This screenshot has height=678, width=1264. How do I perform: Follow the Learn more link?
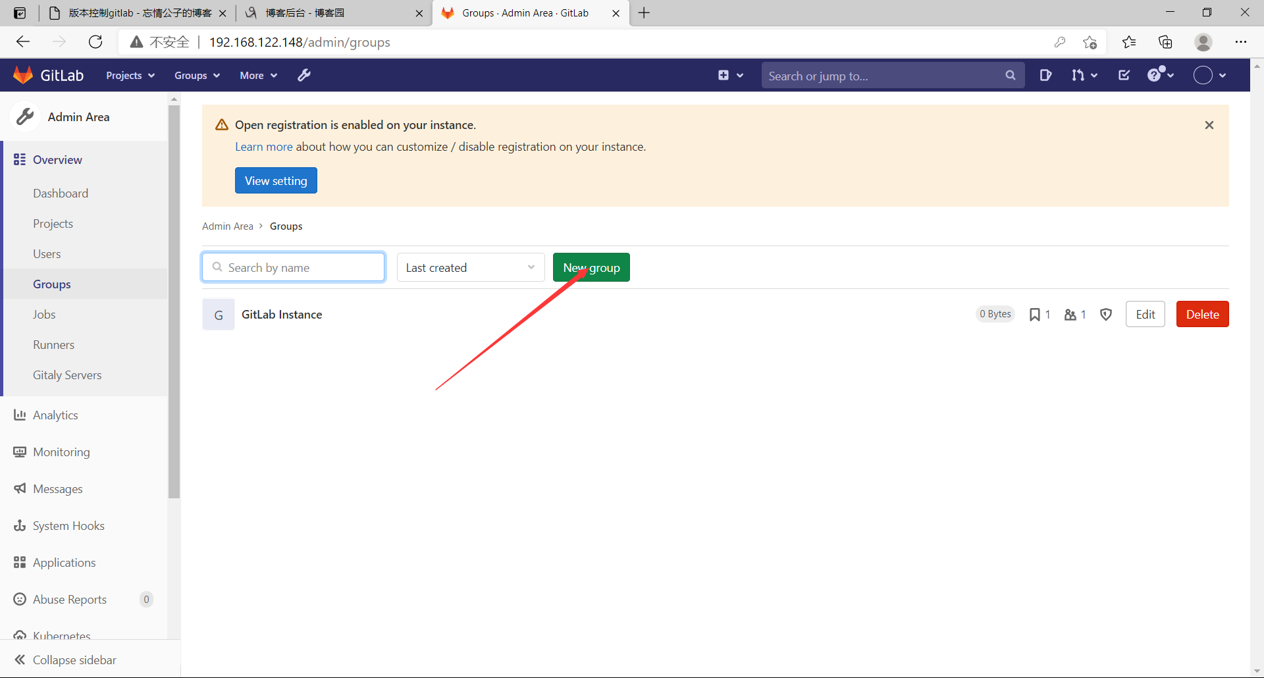(264, 147)
